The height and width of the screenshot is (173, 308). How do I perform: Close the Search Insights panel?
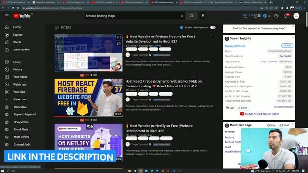[x=293, y=37]
